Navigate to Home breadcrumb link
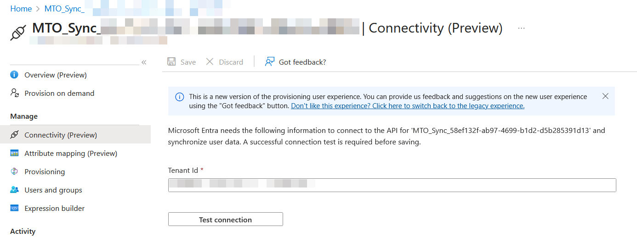The width and height of the screenshot is (637, 237). tap(21, 9)
